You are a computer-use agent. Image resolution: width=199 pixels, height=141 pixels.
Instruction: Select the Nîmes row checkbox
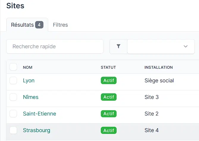tap(13, 97)
